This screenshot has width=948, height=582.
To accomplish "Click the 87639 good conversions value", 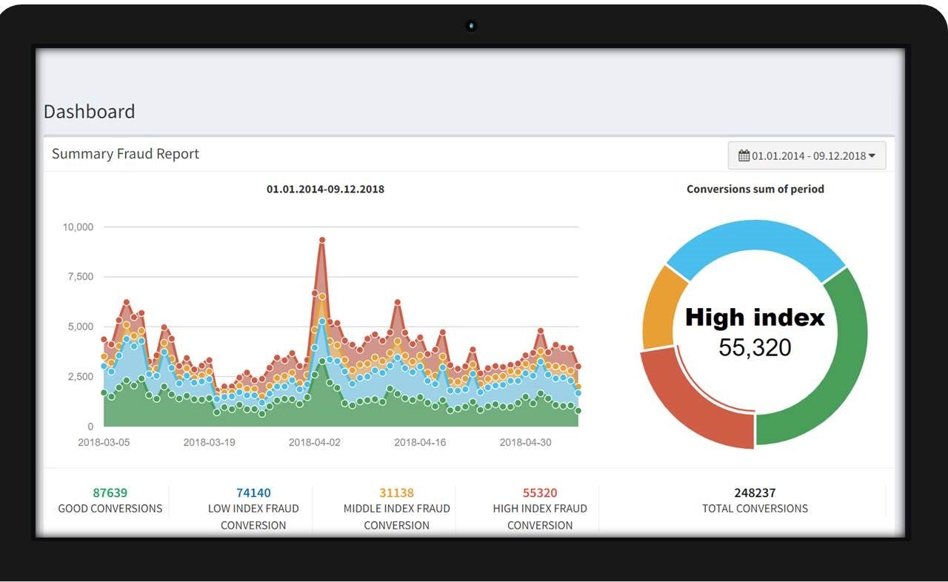I will (110, 492).
